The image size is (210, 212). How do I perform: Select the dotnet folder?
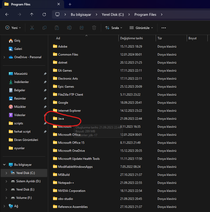click(x=60, y=63)
